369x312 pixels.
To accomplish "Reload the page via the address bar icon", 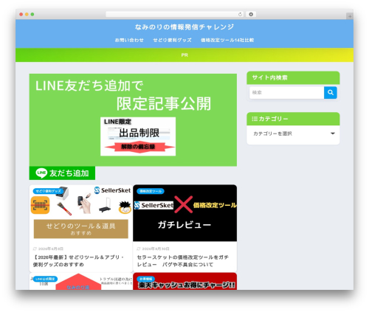I will click(240, 15).
